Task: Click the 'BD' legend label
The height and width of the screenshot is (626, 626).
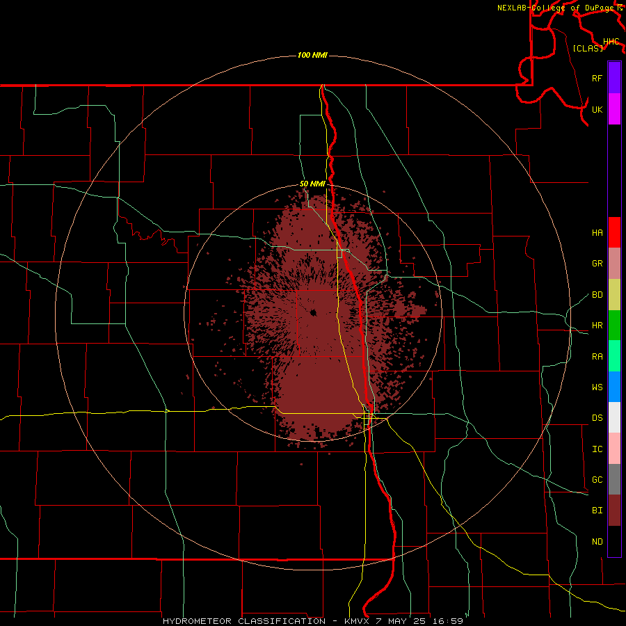Action: pos(597,295)
